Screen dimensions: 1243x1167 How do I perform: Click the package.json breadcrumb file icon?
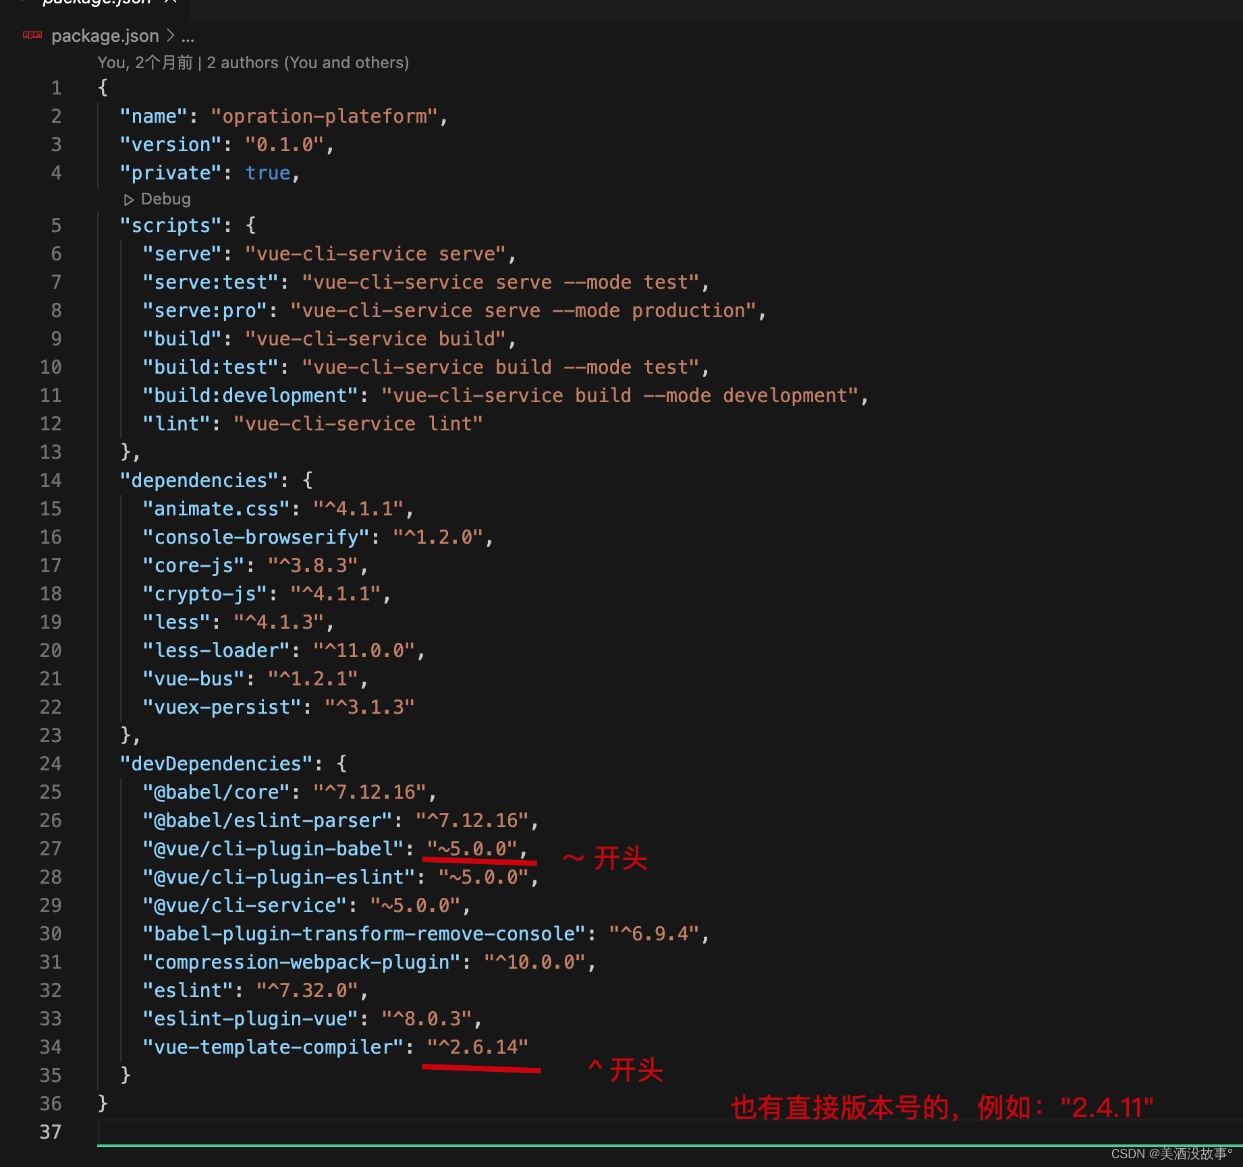tap(32, 35)
